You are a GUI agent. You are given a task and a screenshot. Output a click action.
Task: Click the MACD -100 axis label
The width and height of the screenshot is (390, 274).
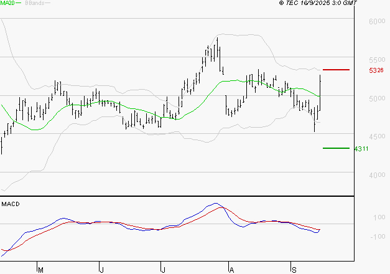pos(378,237)
